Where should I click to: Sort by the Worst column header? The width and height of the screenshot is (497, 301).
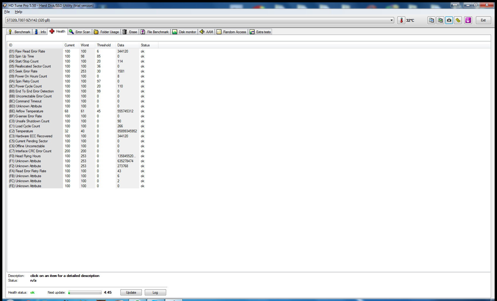pos(87,45)
